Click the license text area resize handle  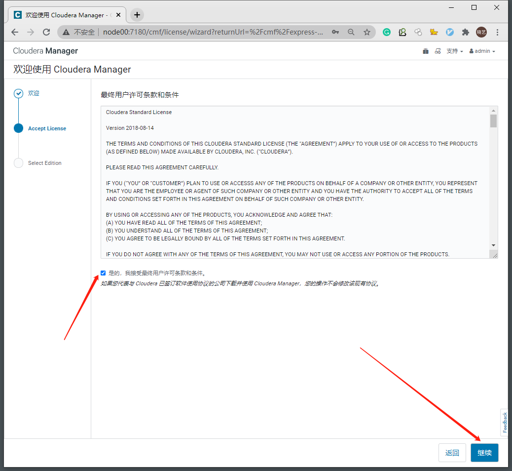[495, 256]
